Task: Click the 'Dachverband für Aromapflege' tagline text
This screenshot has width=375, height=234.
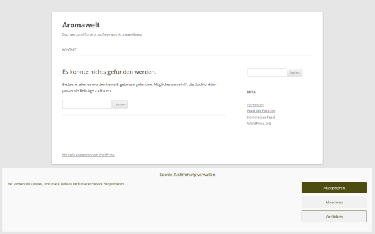Action: 102,34
